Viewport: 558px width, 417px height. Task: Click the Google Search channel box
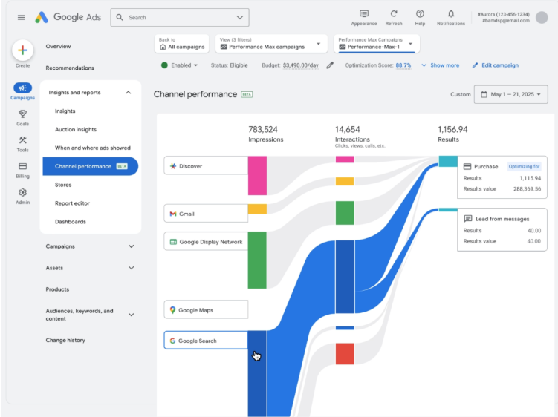click(x=206, y=341)
